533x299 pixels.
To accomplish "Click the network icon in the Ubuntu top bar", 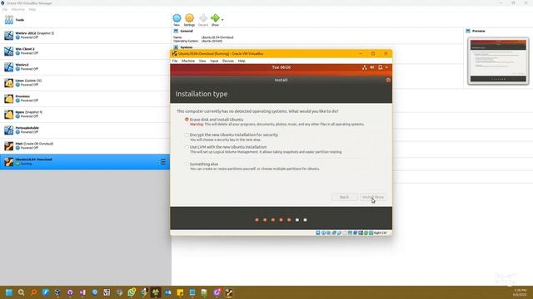I will click(x=365, y=67).
